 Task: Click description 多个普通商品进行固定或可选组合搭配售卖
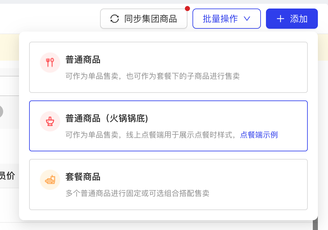point(137,193)
